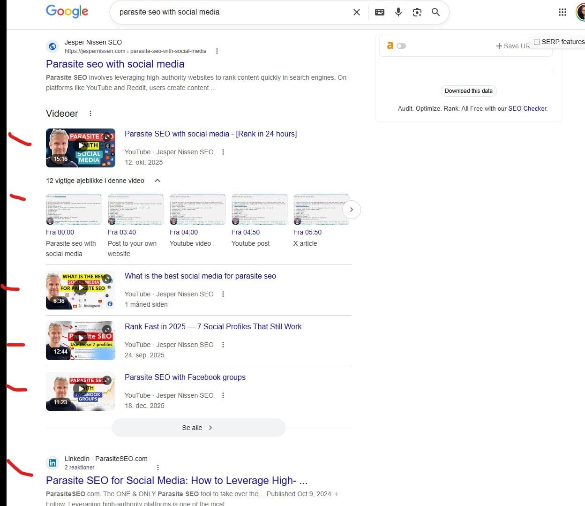
Task: Click the jespernissen.com URL breadcrumb text
Action: tap(135, 51)
